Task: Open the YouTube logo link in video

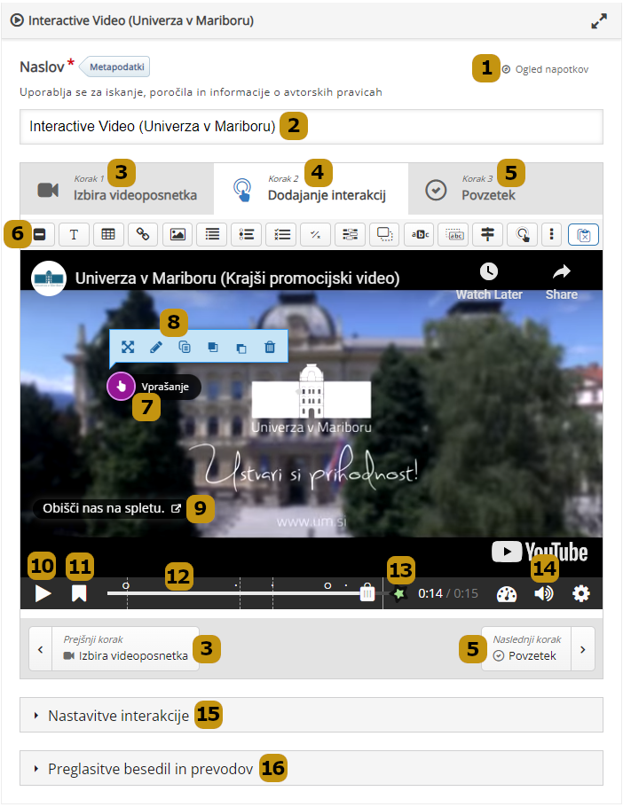Action: pos(539,552)
